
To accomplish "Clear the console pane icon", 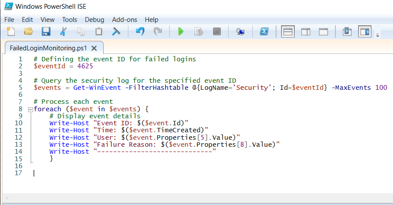I will click(x=116, y=32).
